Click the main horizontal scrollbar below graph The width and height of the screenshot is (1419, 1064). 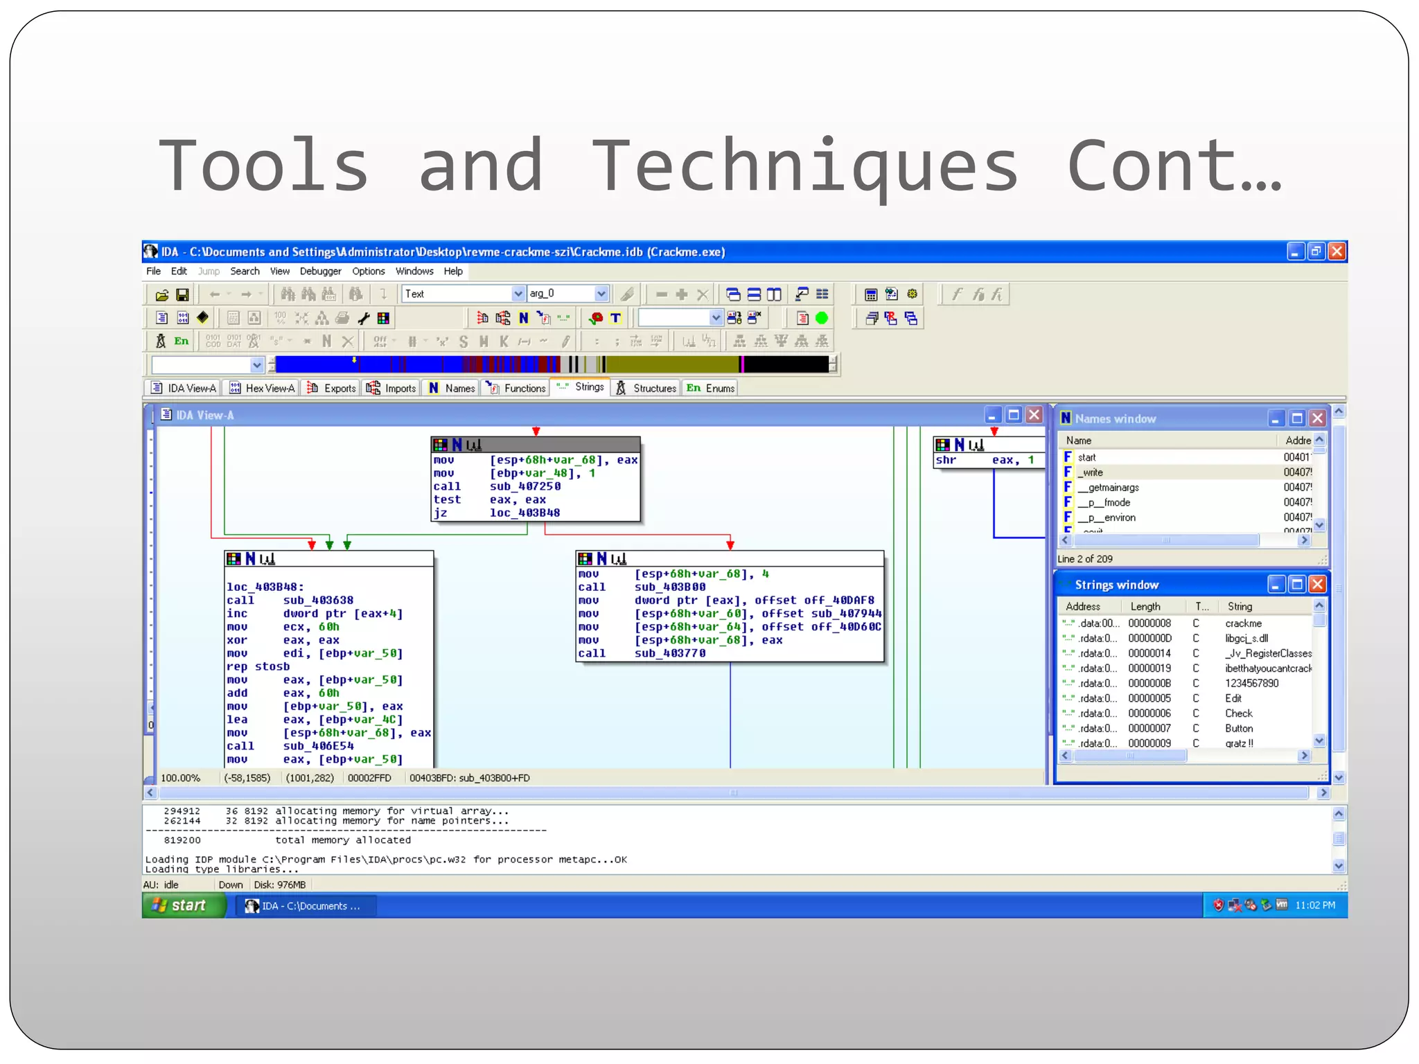click(x=734, y=792)
